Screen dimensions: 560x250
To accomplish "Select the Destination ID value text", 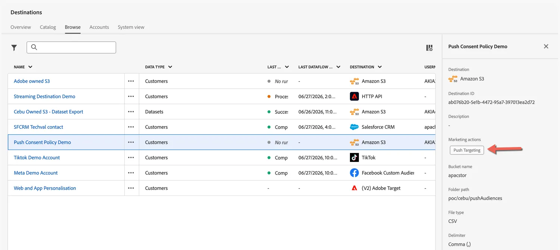I will pos(491,102).
